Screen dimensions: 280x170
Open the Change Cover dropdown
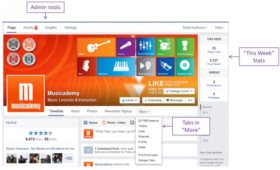179,91
